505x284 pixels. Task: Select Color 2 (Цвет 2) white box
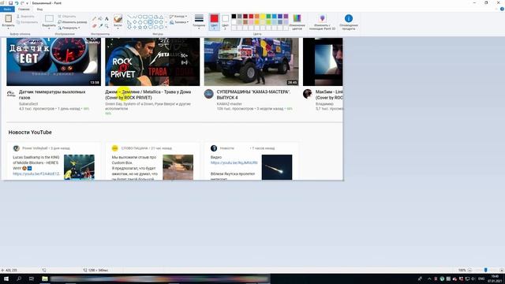pyautogui.click(x=225, y=21)
